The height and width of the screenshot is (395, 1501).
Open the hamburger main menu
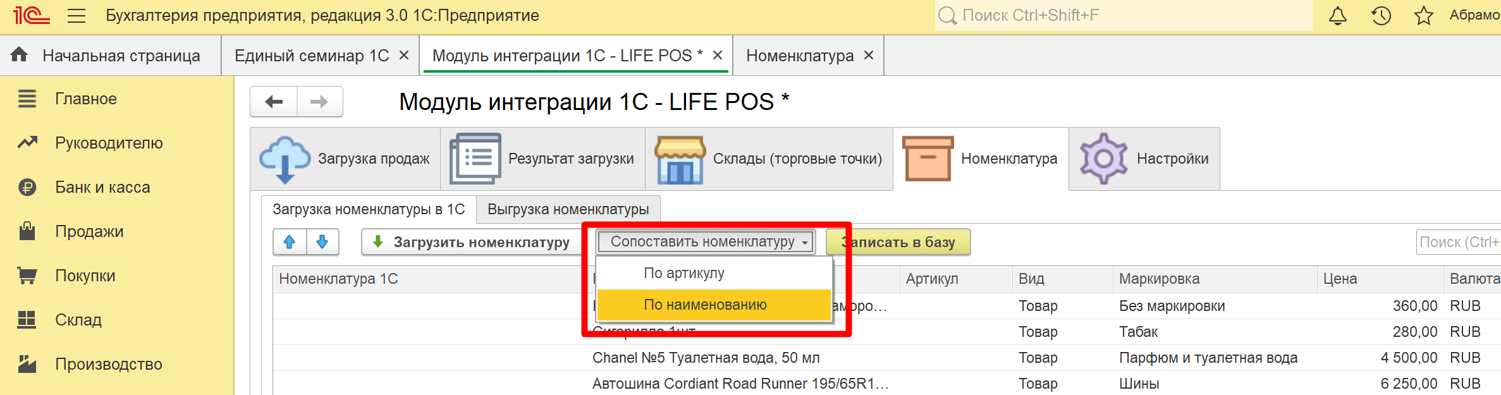pyautogui.click(x=77, y=16)
